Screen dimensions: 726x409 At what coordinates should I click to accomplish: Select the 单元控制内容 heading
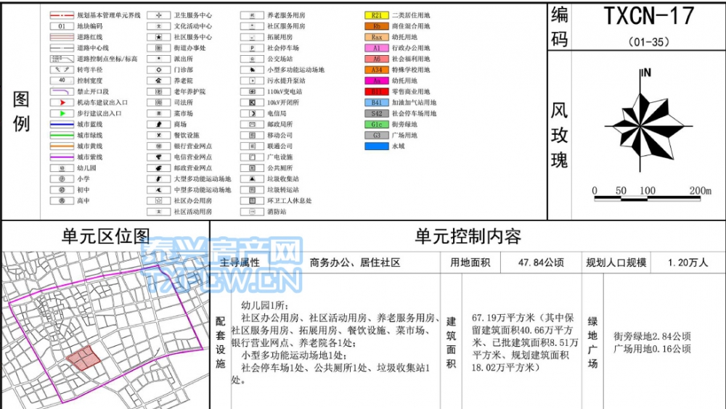point(468,236)
